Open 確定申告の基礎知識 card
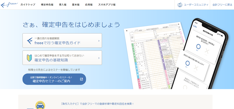The height and width of the screenshot is (109, 234). pos(62,58)
